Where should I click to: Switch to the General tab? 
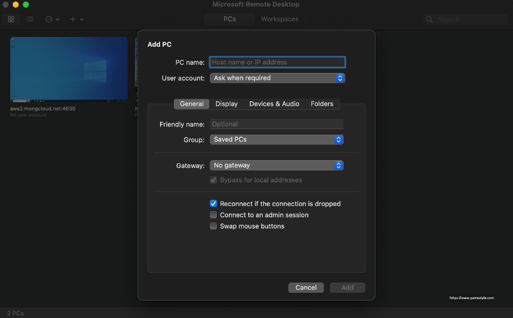pyautogui.click(x=192, y=104)
